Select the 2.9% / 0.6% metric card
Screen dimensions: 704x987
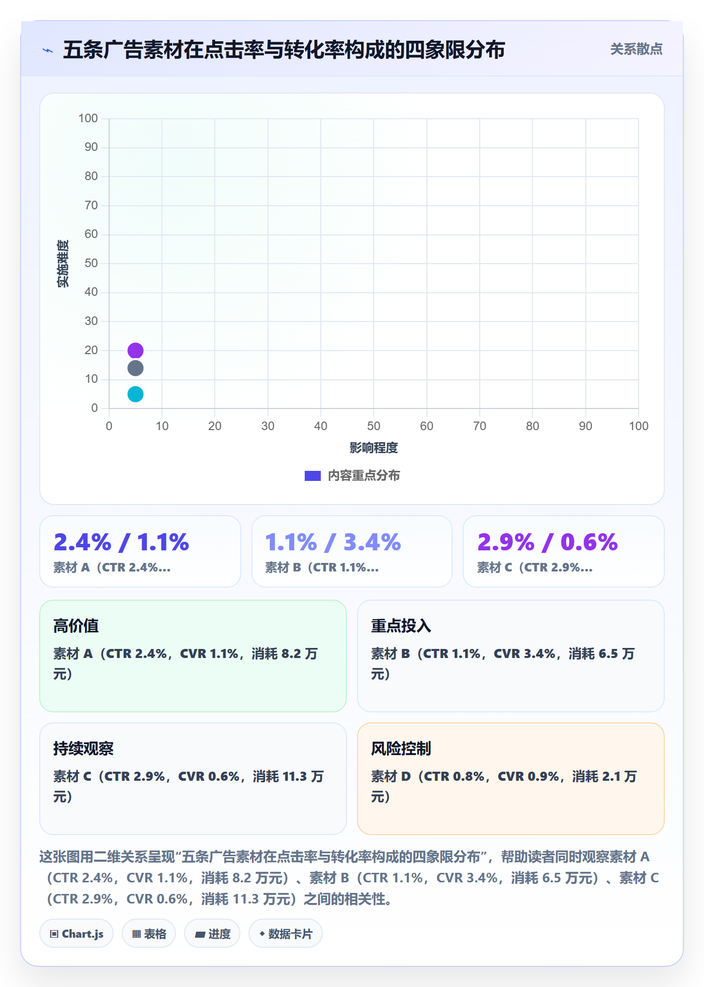564,551
